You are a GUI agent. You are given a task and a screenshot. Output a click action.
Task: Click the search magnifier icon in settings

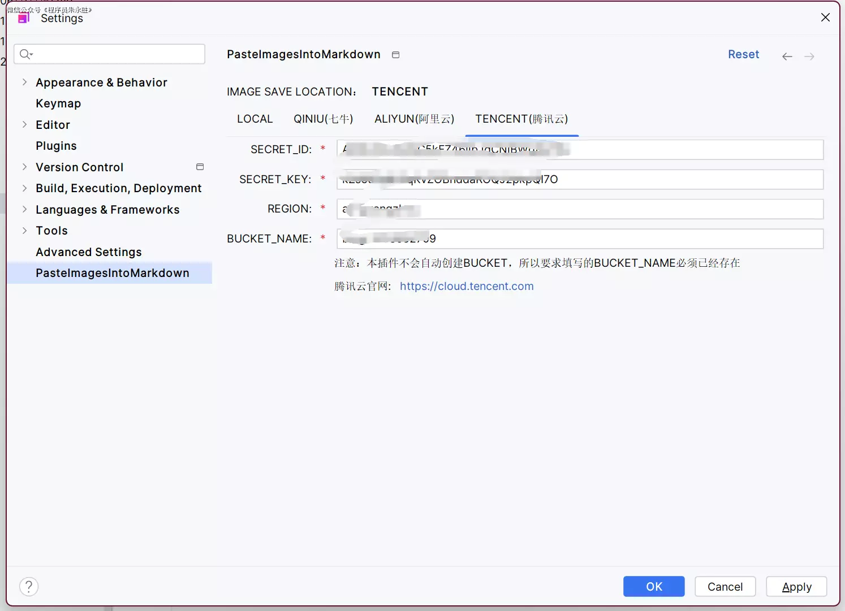pyautogui.click(x=25, y=54)
